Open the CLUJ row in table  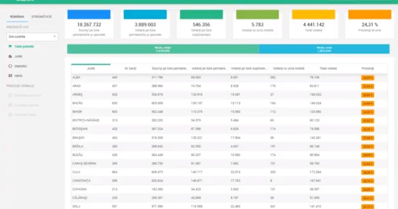pyautogui.click(x=229, y=172)
